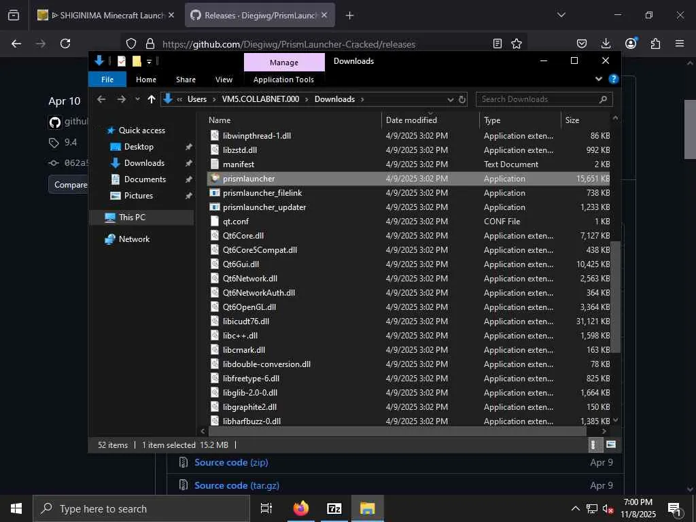696x522 pixels.
Task: Click the vertical scrollbar of file list
Action: coord(615,296)
